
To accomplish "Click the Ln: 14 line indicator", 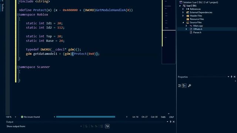I will pos(135,117).
